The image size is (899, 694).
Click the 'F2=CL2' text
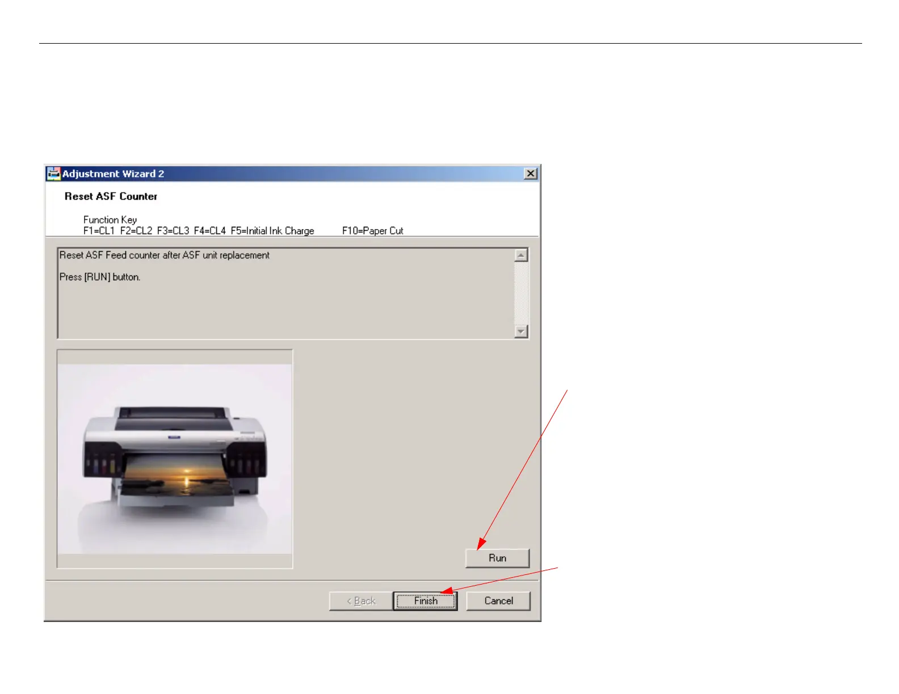tap(136, 231)
